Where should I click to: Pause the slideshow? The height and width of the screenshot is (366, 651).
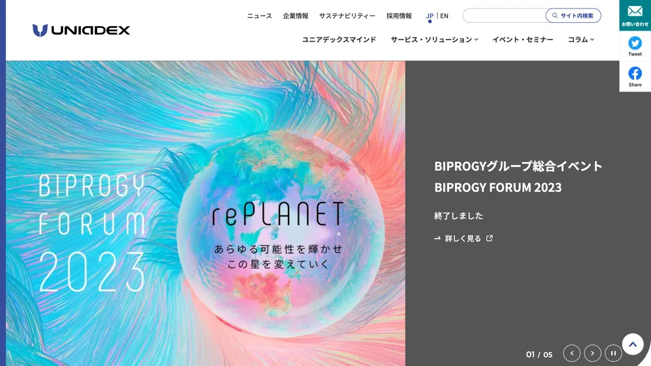pos(613,353)
